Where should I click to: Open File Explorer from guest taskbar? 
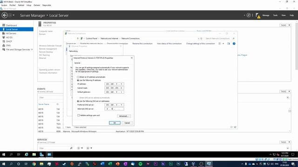34,154
